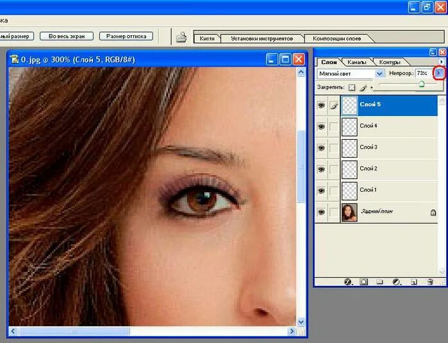Click the document icon in 0.jpg title bar

(14, 60)
